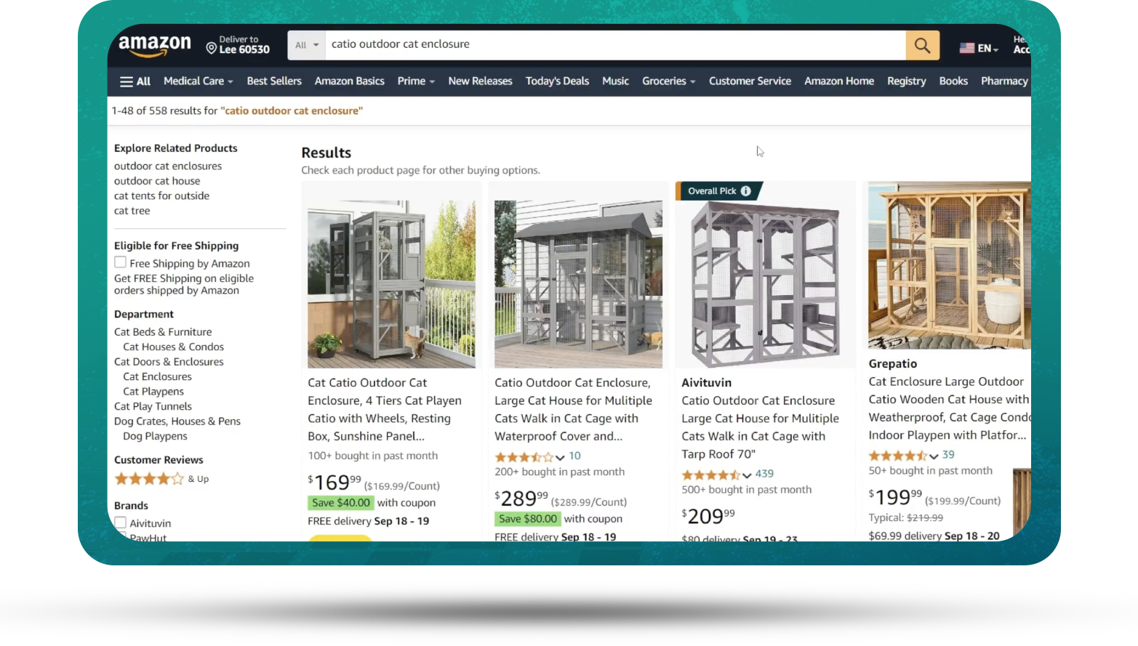Click the 10 reviews count
The image size is (1138, 646).
click(574, 456)
